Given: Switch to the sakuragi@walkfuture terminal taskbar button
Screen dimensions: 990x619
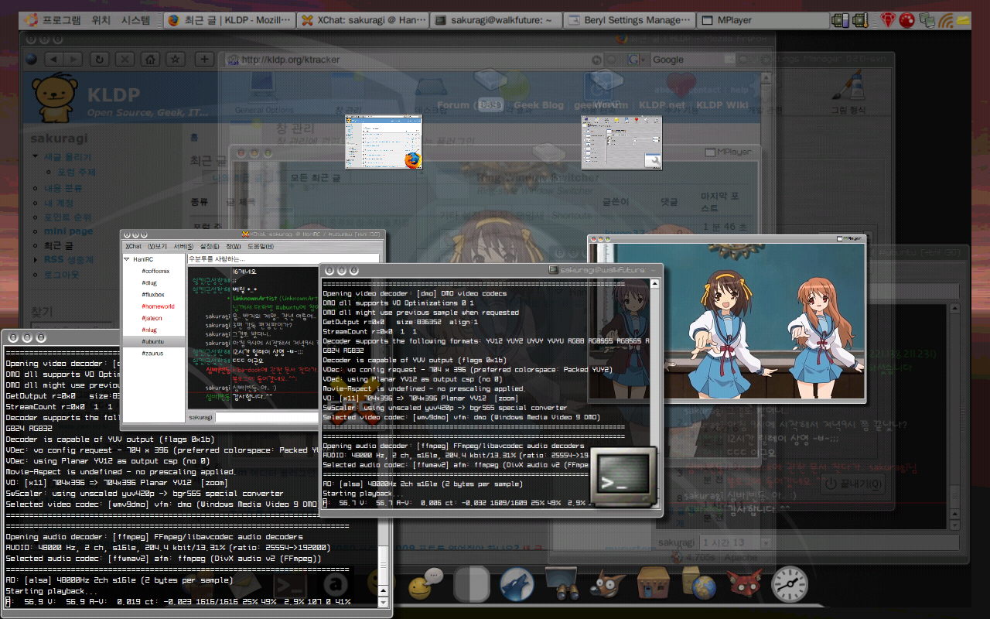Looking at the screenshot, I should [x=497, y=21].
